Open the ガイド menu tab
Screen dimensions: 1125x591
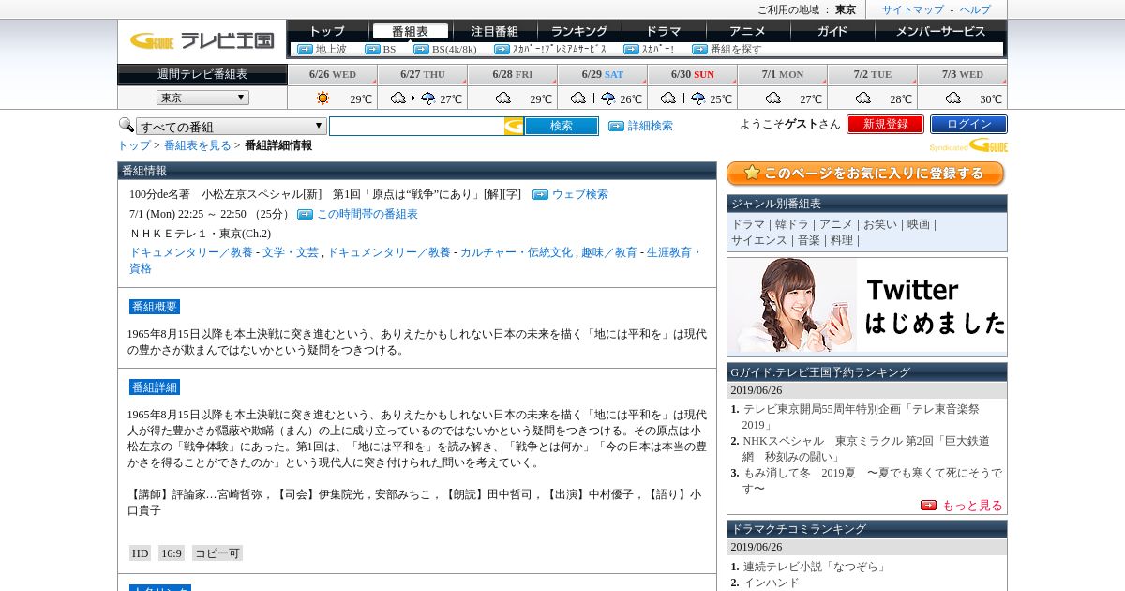point(832,31)
